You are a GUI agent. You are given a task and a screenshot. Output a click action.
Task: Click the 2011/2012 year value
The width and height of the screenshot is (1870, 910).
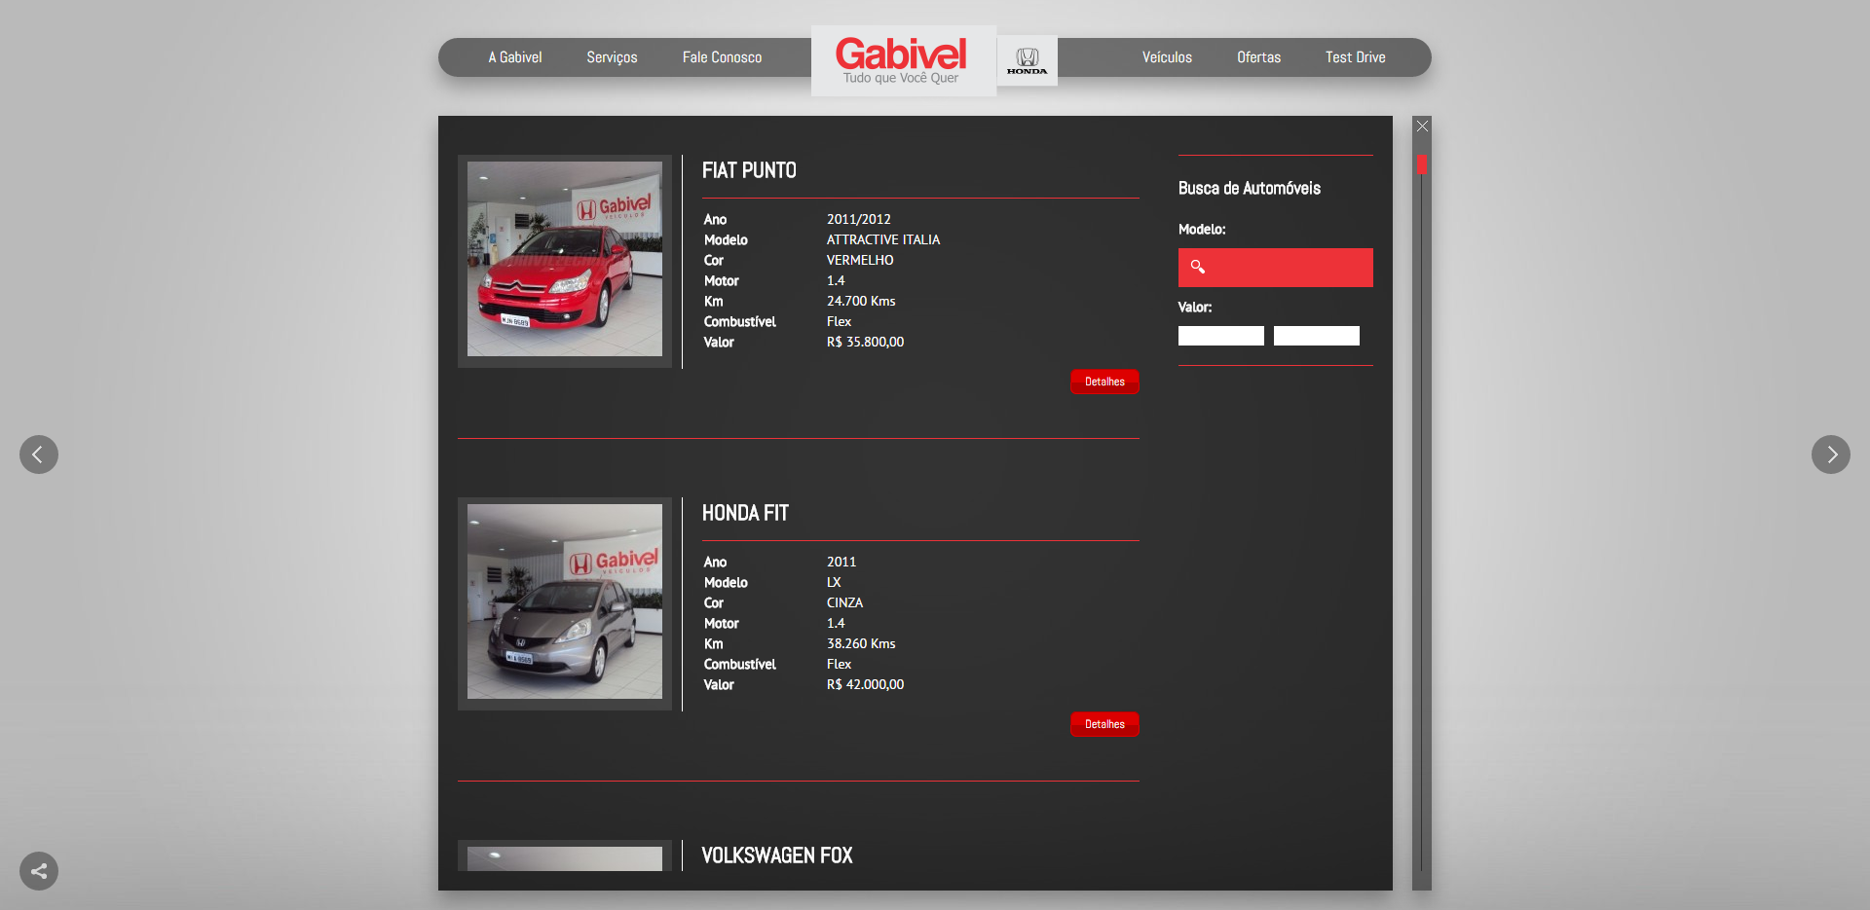pyautogui.click(x=859, y=219)
